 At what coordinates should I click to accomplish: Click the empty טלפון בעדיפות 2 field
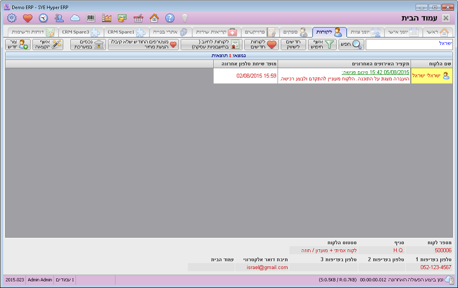pyautogui.click(x=381, y=267)
